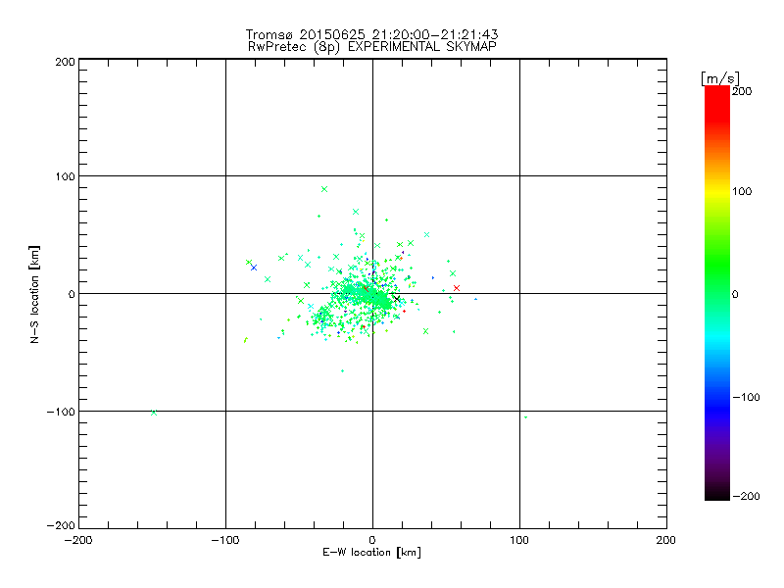The height and width of the screenshot is (588, 784).
Task: Click the black X marker near the origin
Action: [x=397, y=298]
